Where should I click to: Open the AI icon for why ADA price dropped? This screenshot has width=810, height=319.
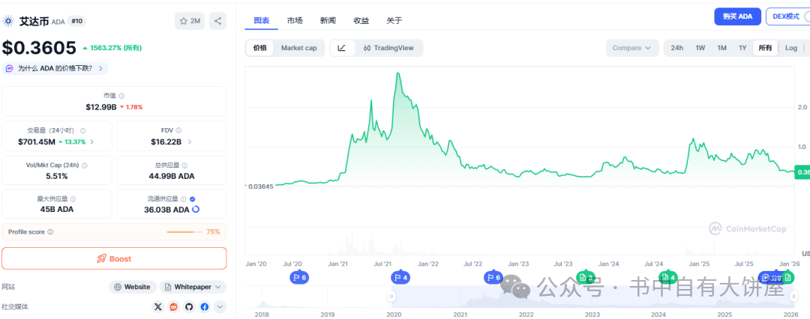[x=9, y=68]
